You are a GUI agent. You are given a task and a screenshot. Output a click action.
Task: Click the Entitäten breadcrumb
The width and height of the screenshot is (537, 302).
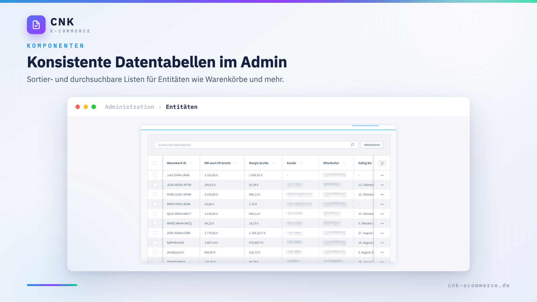tap(182, 107)
